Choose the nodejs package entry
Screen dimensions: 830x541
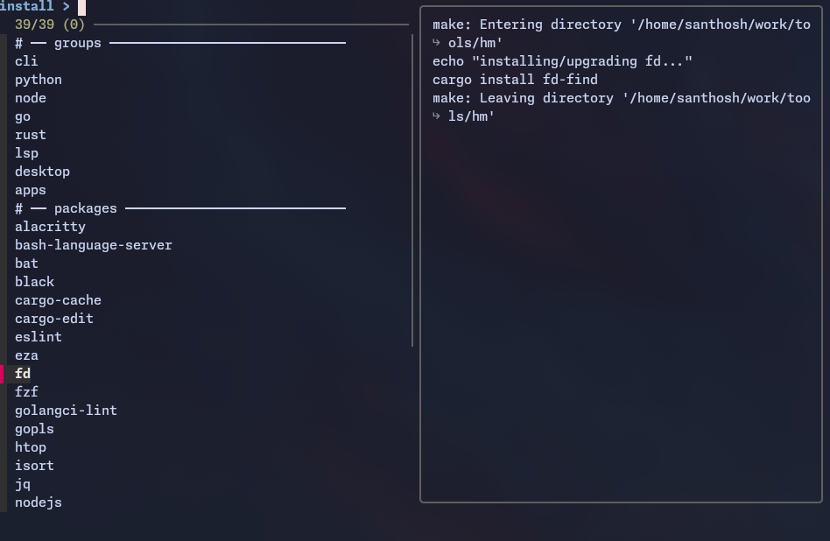[39, 502]
